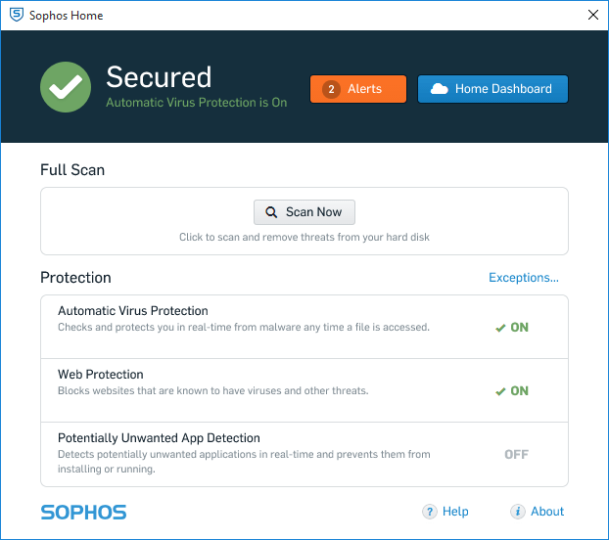Click the magnifier icon in Scan Now
The image size is (609, 540).
click(x=271, y=212)
